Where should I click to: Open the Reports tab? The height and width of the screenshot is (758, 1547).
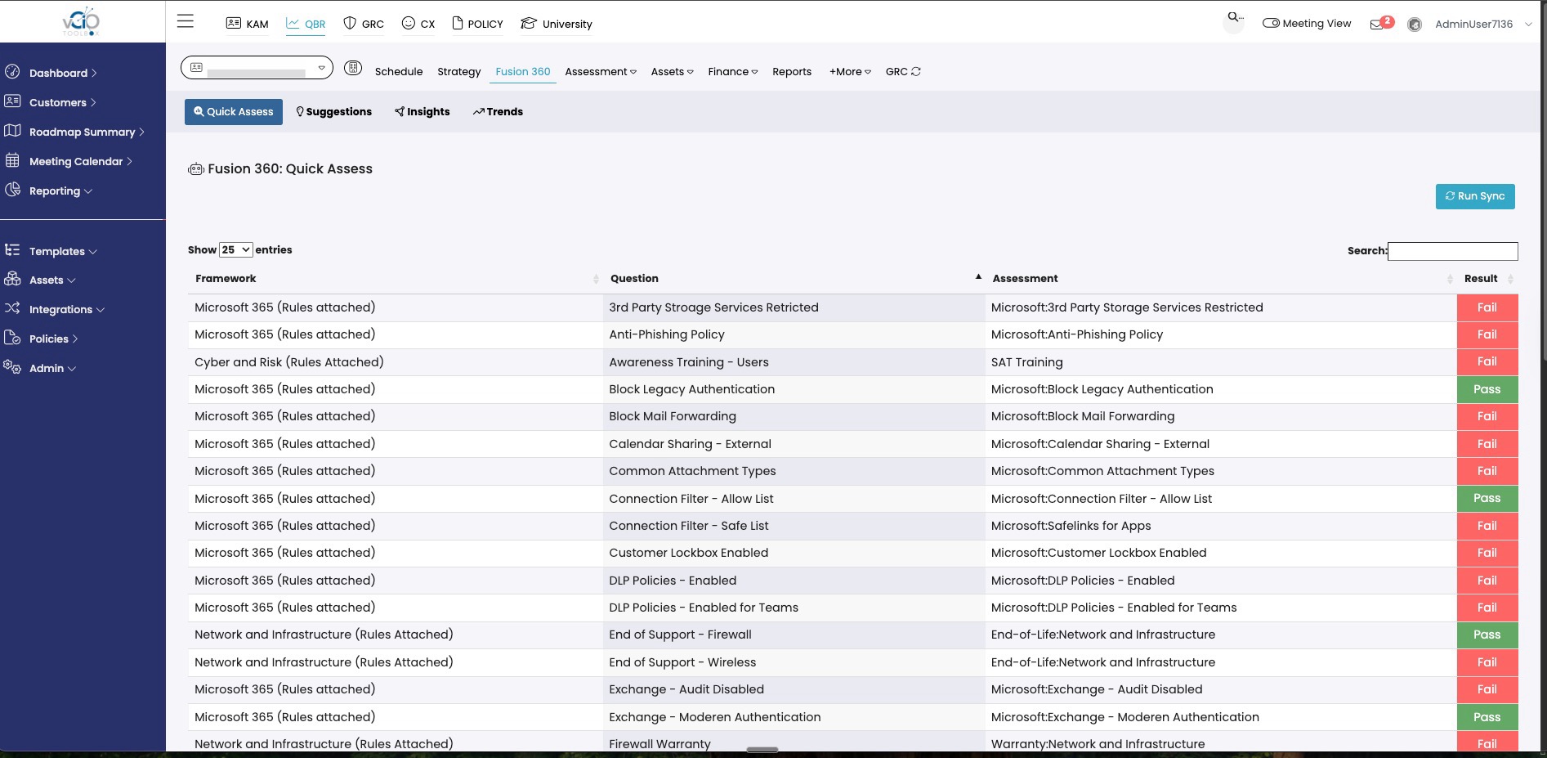(x=792, y=71)
